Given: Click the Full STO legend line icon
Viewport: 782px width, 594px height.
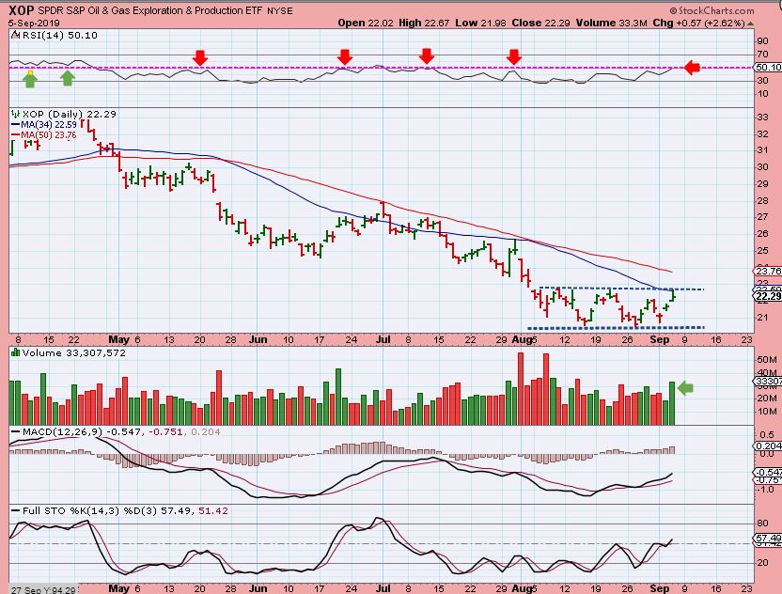Looking at the screenshot, I should coord(15,510).
